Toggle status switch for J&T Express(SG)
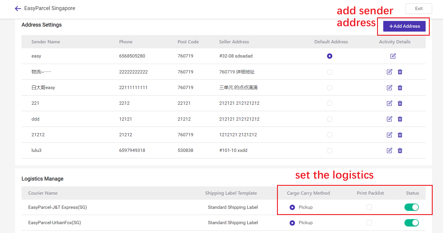 [412, 207]
